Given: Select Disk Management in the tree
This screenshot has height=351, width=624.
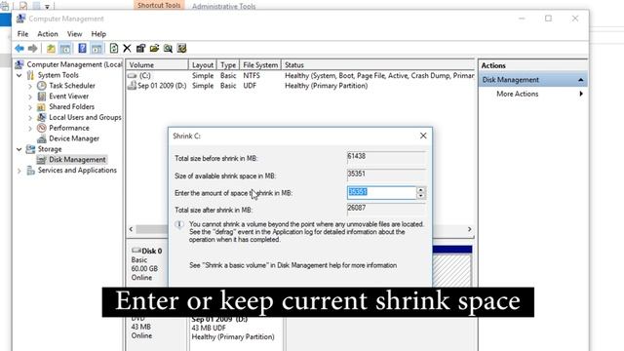Looking at the screenshot, I should [x=77, y=160].
